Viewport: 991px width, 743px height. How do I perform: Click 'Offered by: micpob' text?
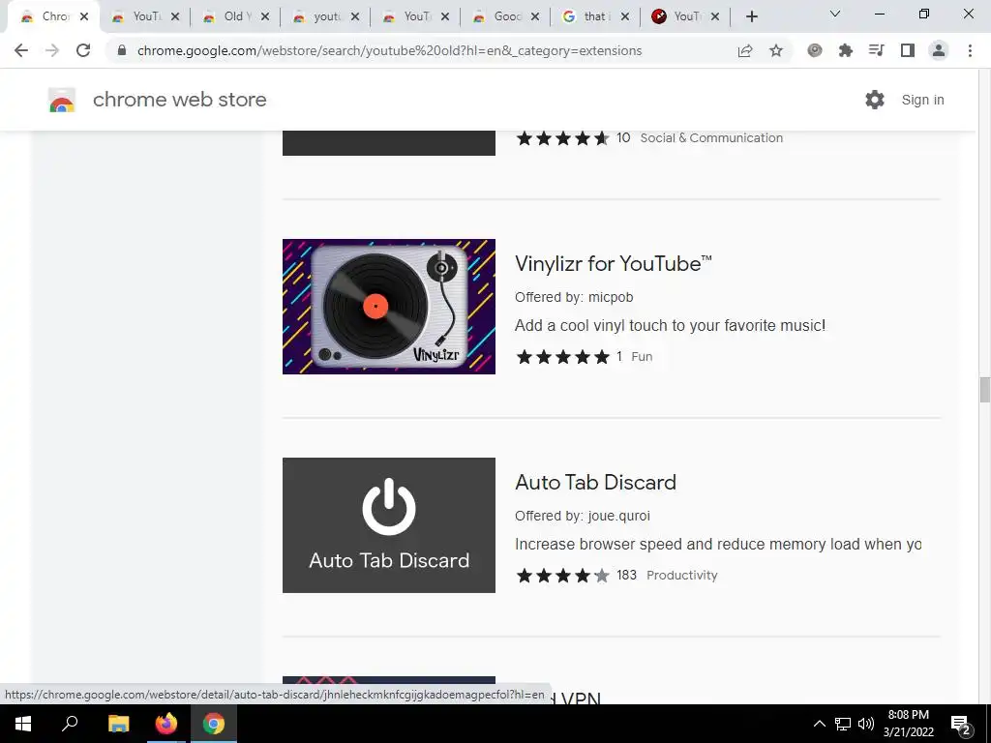(x=574, y=297)
